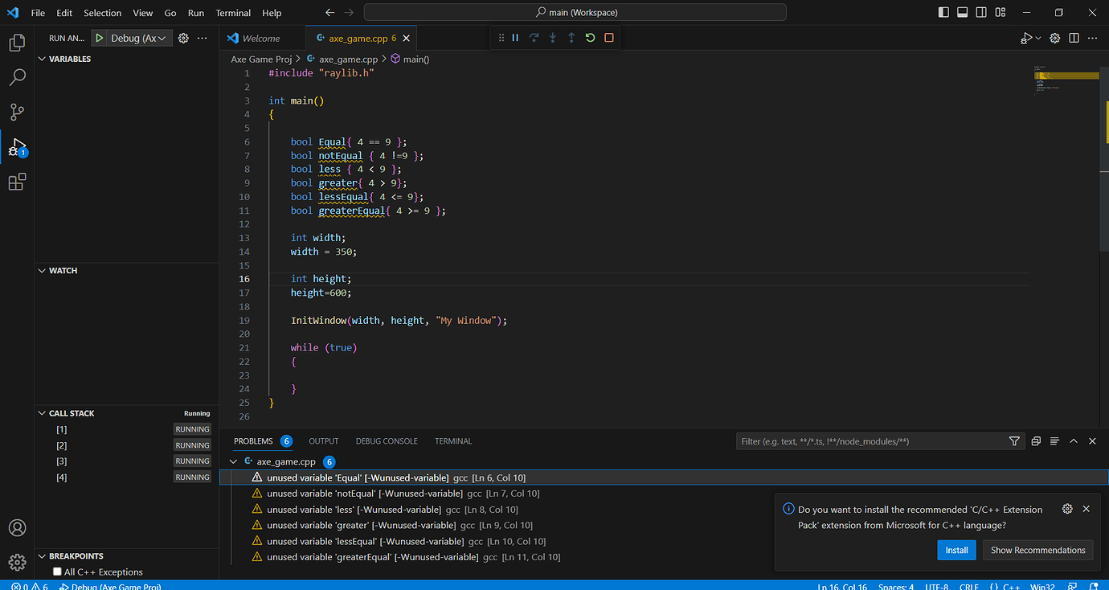Image resolution: width=1109 pixels, height=590 pixels.
Task: Pause the debugger from debug toolbar
Action: tap(515, 38)
